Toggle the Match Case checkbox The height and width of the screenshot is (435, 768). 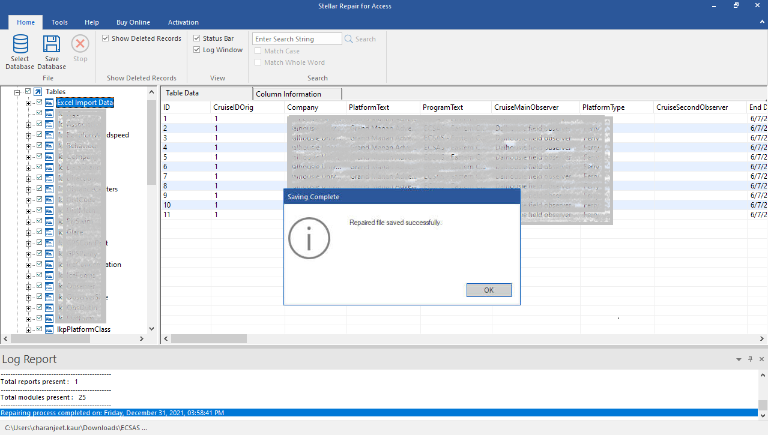point(258,51)
